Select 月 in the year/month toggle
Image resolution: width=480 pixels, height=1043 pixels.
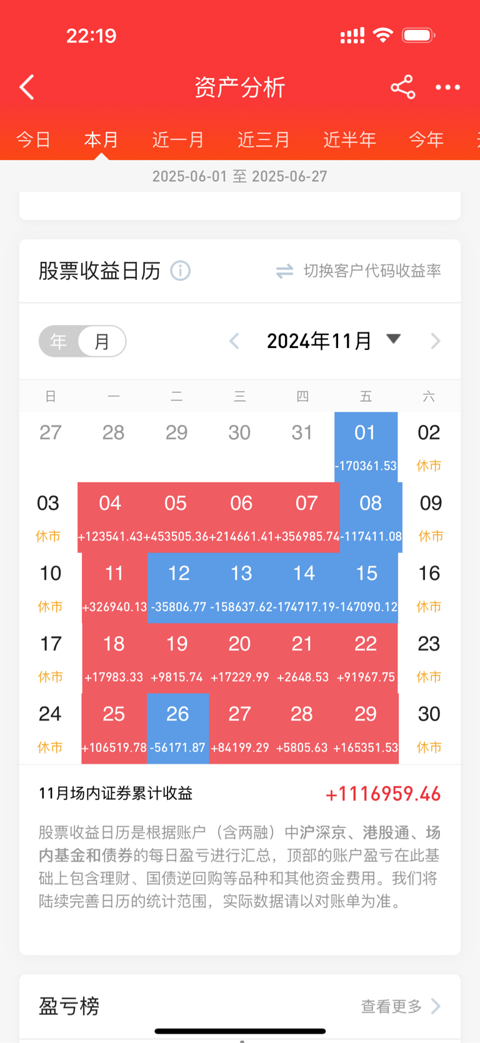(102, 341)
